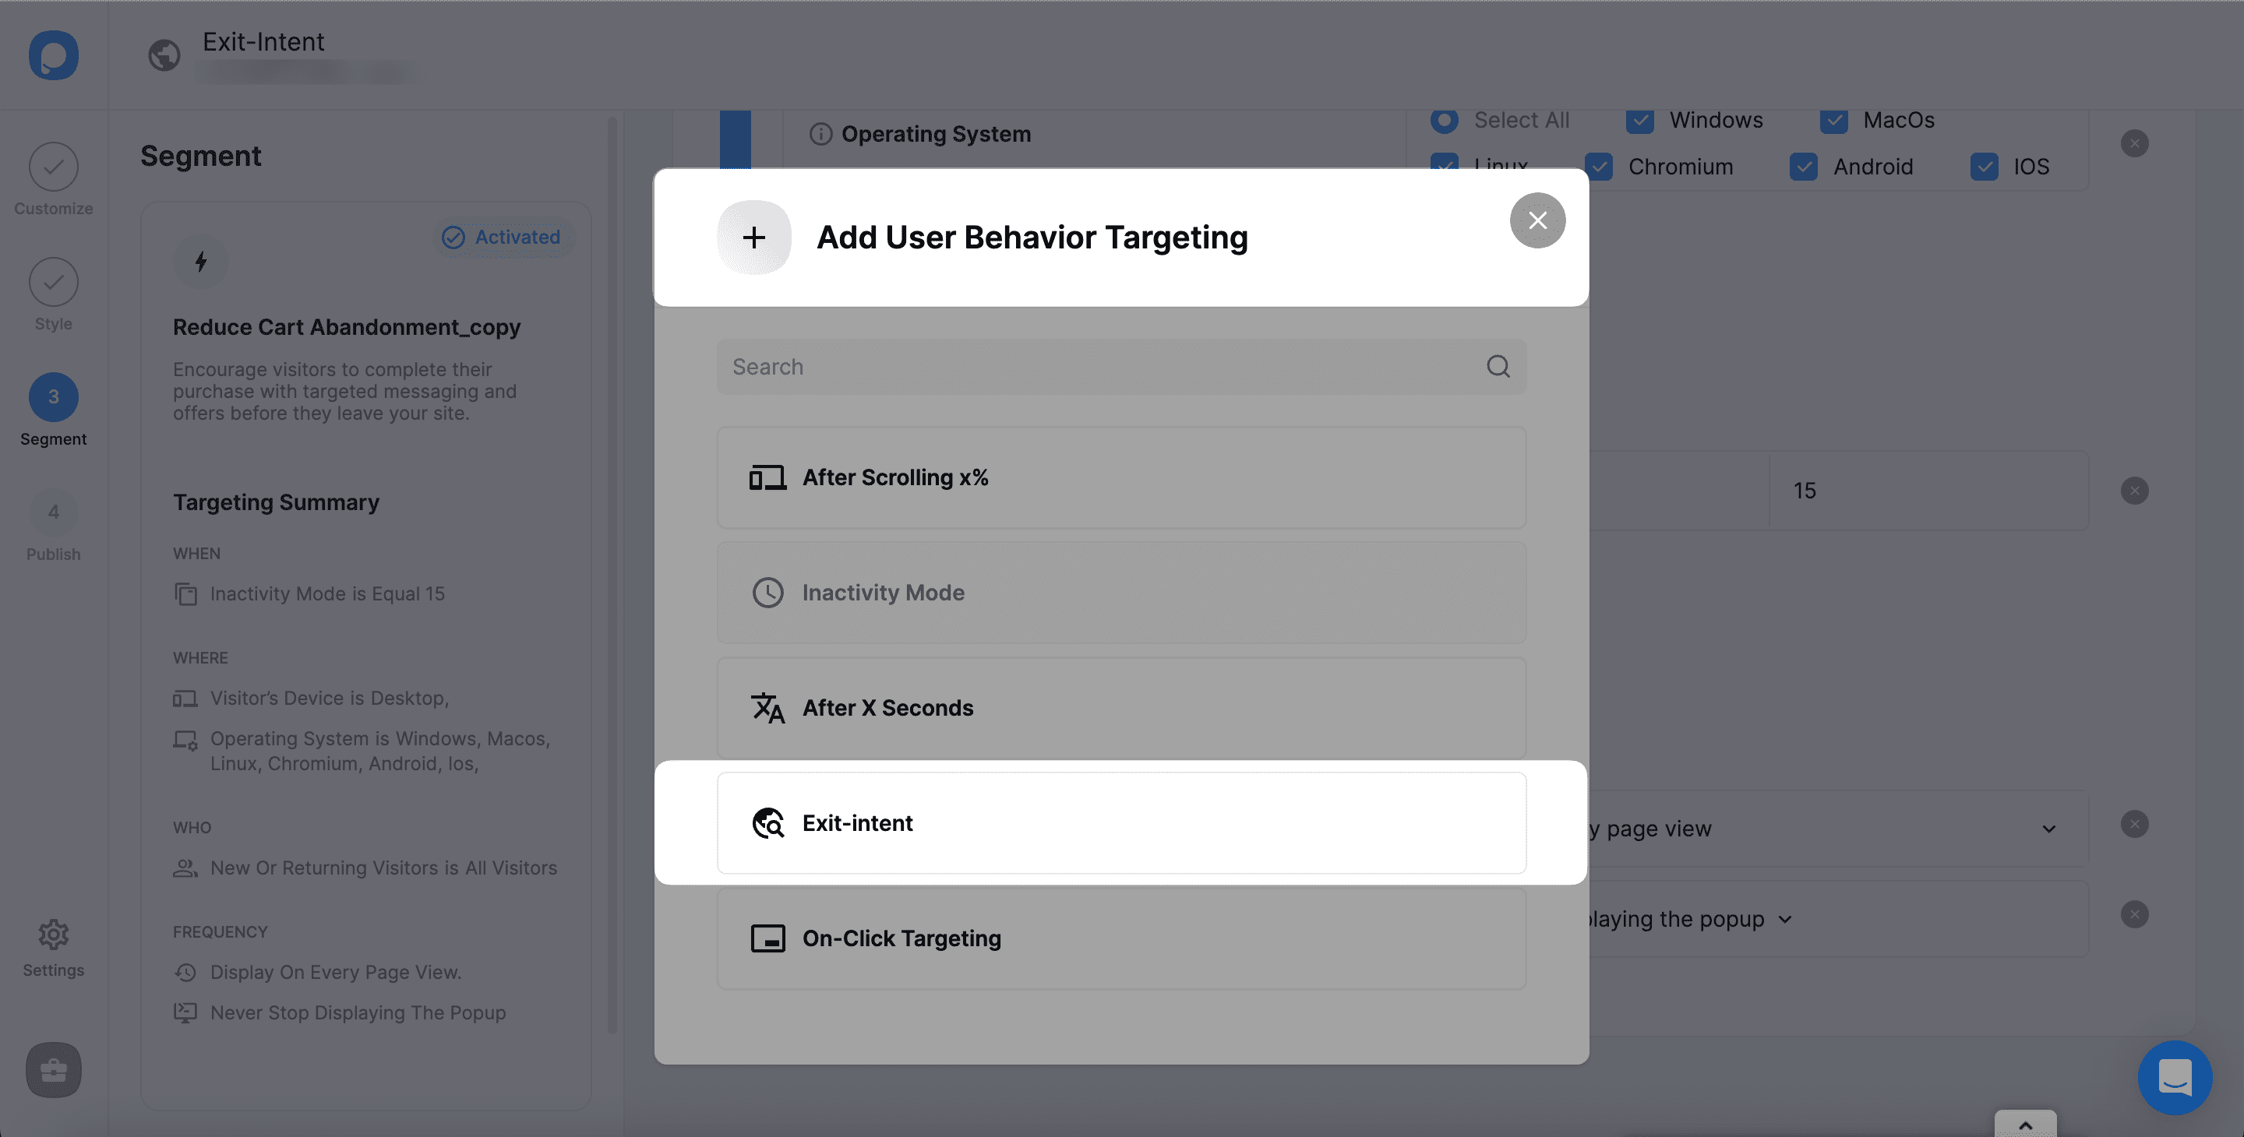Uncheck the IOS checkbox
The image size is (2244, 1137).
pyautogui.click(x=1985, y=167)
